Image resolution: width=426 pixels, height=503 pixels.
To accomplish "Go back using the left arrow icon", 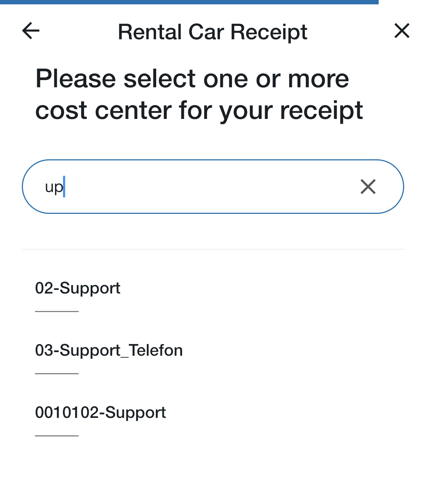I will pos(31,31).
